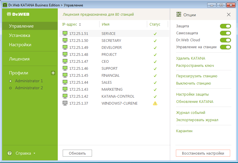This screenshot has width=238, height=163.
Task: Open the Управление section
Action: (x=30, y=26)
